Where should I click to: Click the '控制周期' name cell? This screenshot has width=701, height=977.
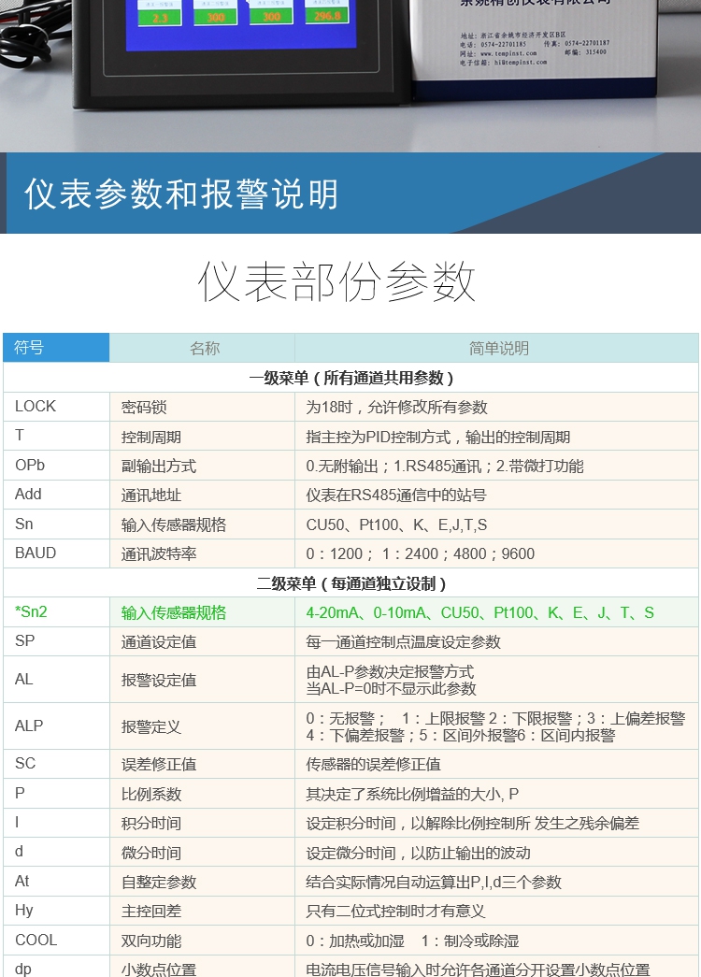click(202, 437)
